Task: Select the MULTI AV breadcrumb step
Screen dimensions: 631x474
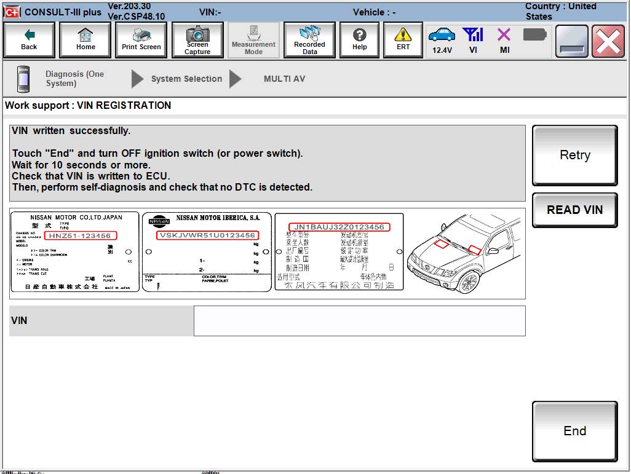Action: click(285, 79)
